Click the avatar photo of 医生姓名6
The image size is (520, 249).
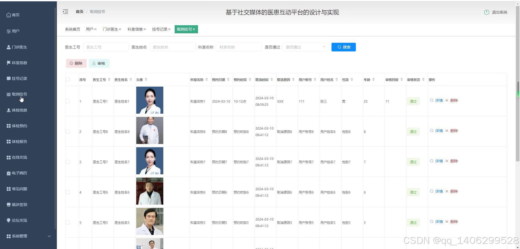pyautogui.click(x=150, y=191)
